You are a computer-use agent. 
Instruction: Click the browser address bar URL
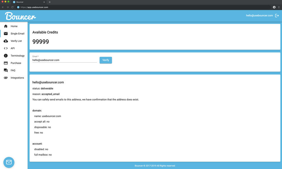click(x=34, y=7)
